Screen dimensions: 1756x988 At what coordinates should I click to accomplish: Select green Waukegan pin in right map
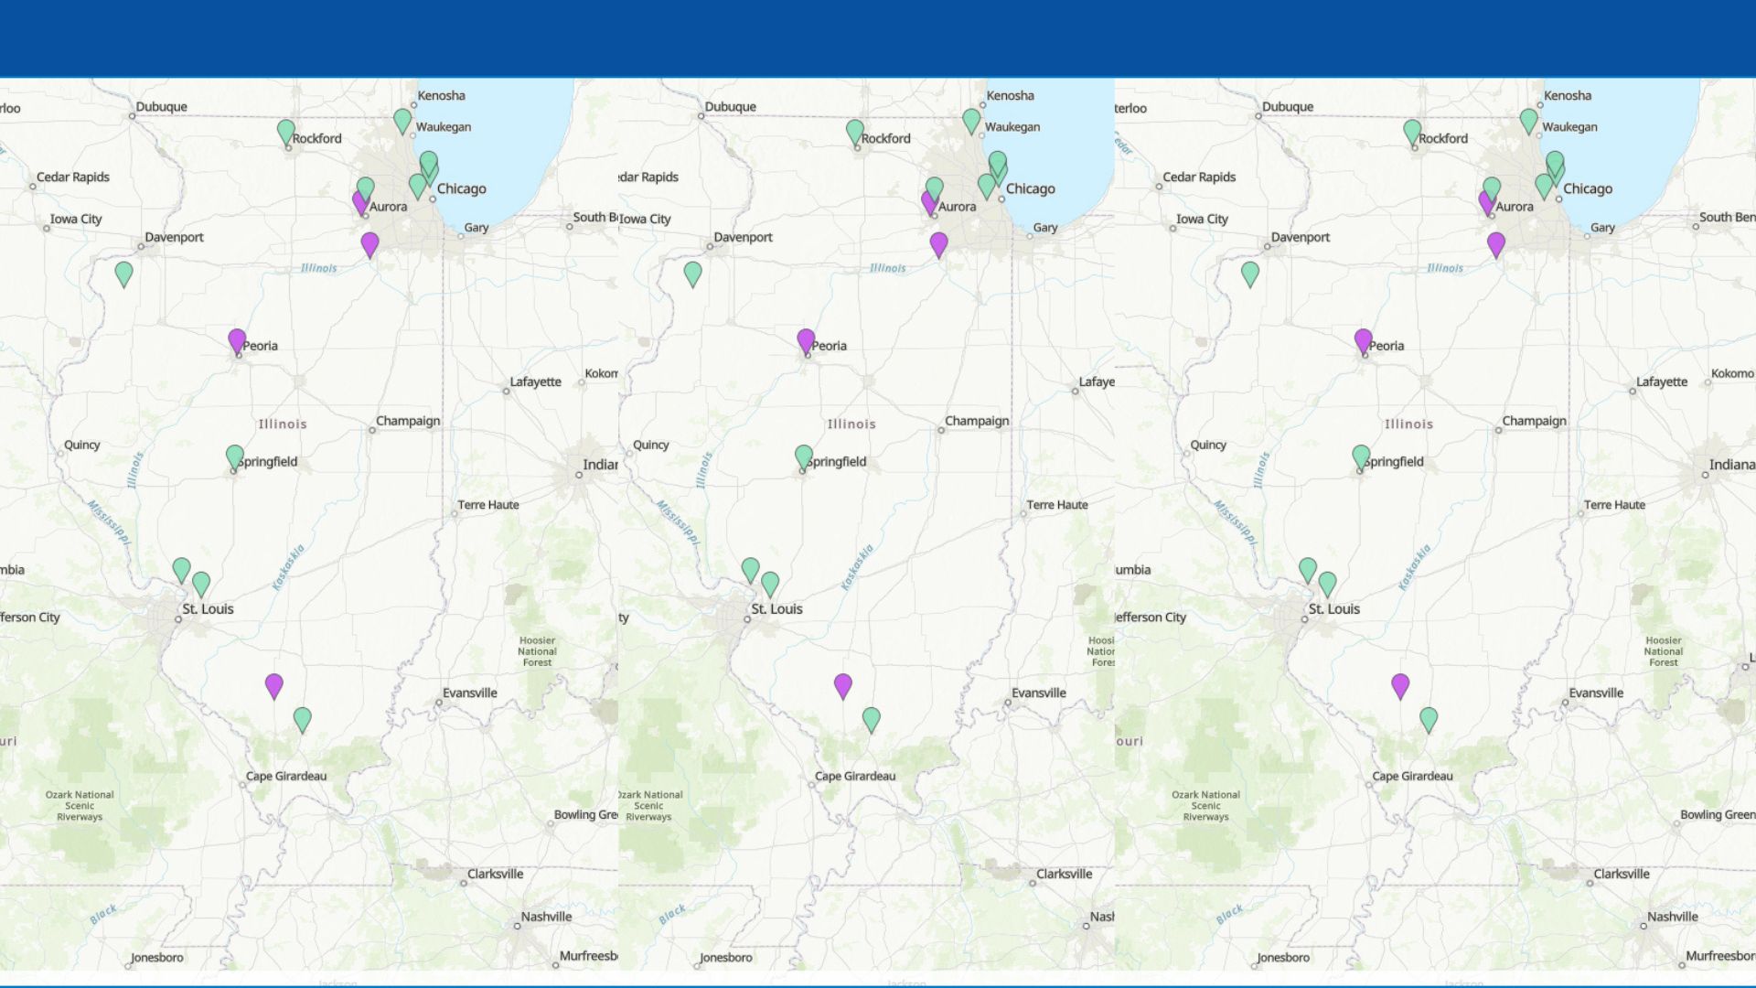coord(1528,120)
